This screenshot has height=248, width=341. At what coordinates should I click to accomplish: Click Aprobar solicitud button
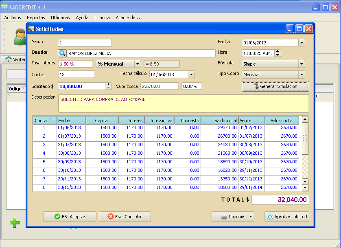tap(286, 217)
